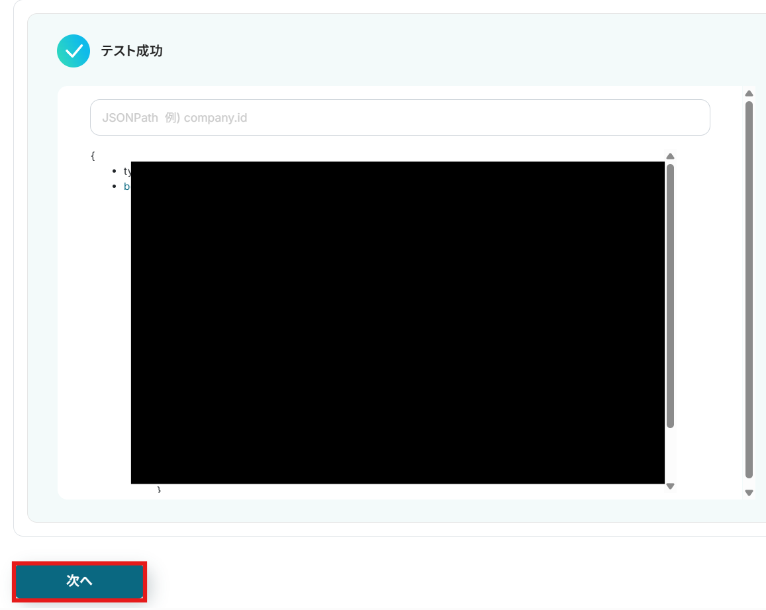This screenshot has height=610, width=766.
Task: Click the inner JSON viewer scrollbar thumb
Action: [670, 296]
